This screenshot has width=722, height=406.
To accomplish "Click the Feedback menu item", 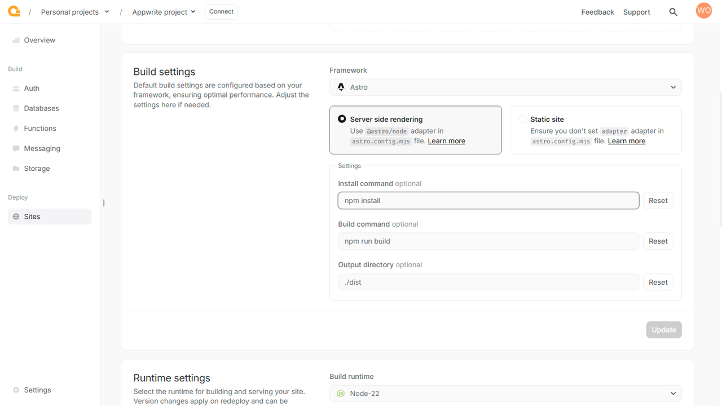I will point(597,11).
